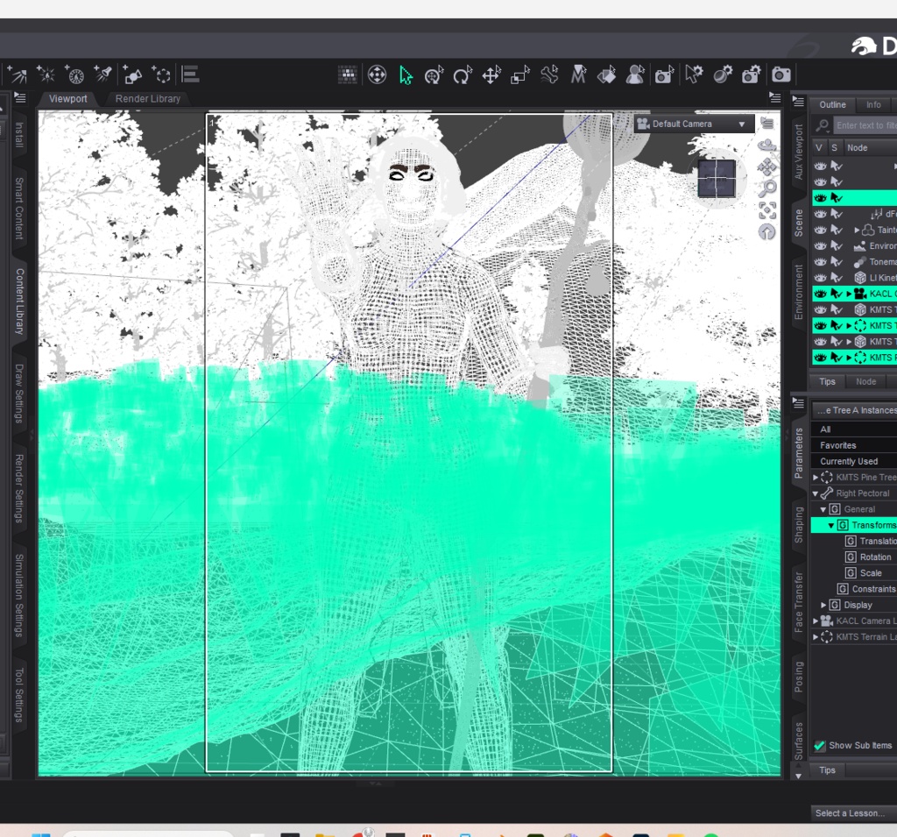Open Render Settings camera-gear icon

click(x=751, y=75)
